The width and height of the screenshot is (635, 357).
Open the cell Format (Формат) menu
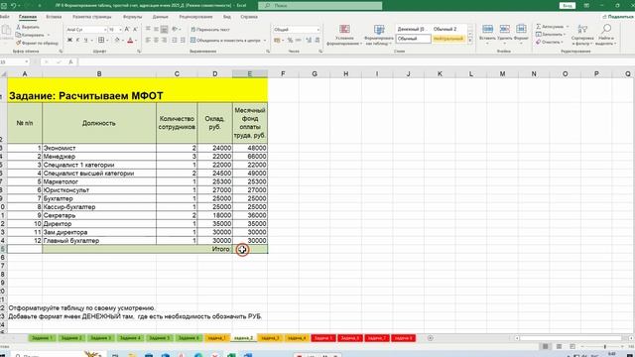(x=521, y=35)
